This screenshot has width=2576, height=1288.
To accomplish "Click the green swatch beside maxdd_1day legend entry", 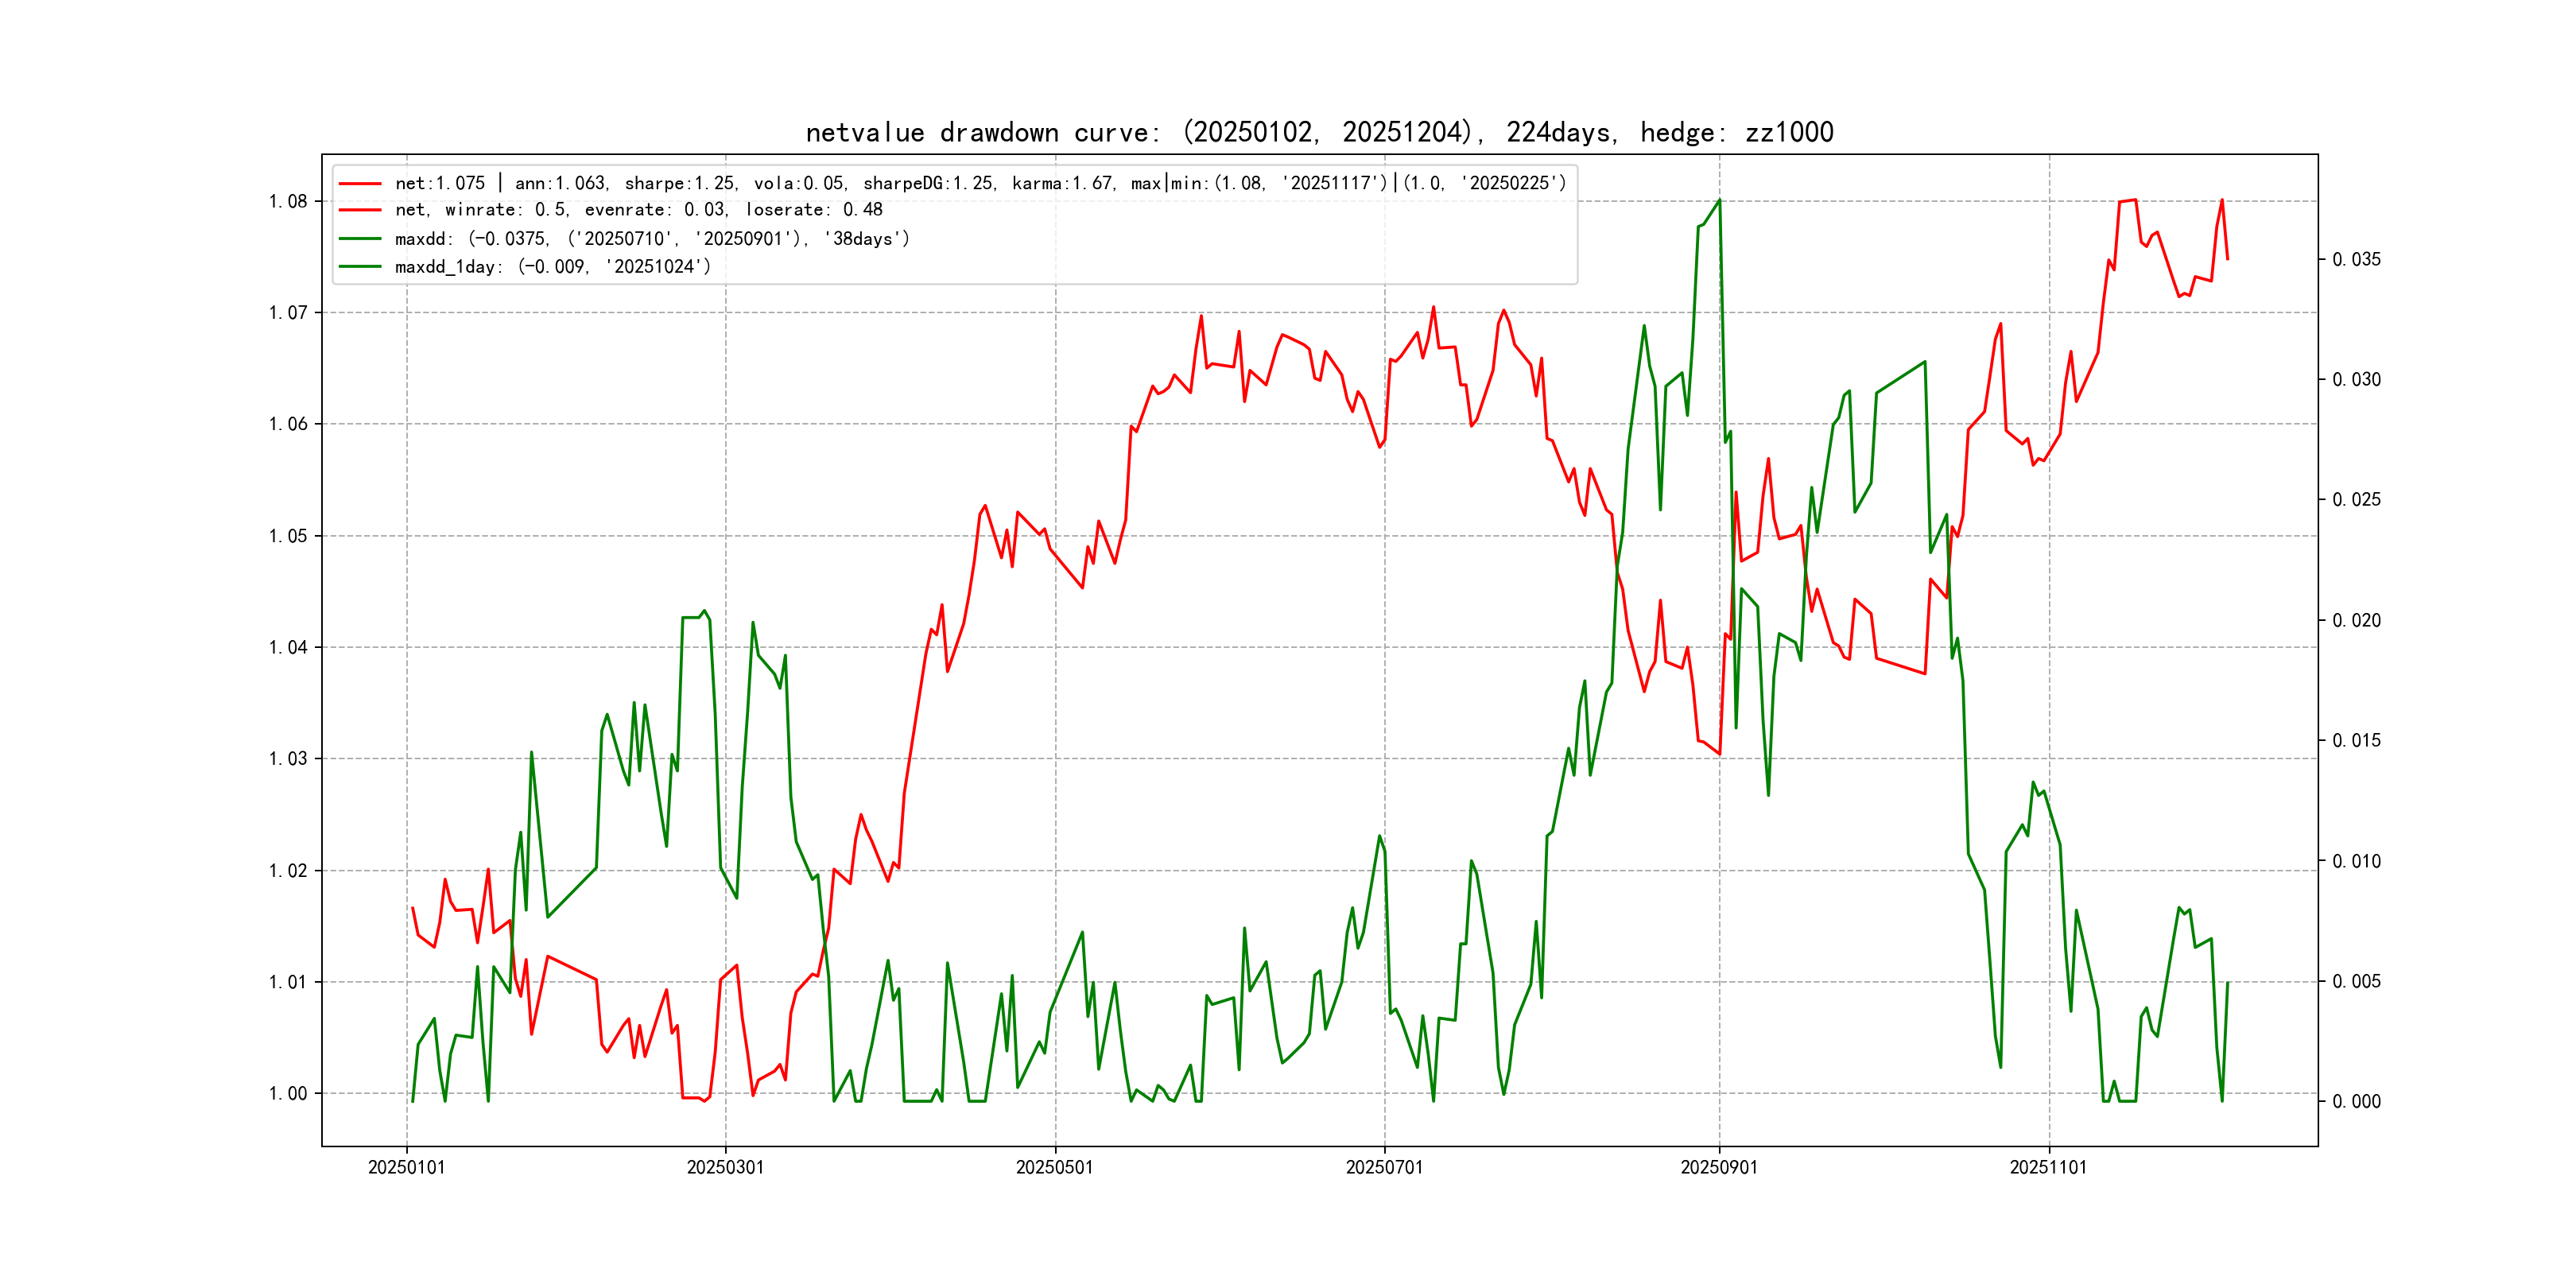I will pos(360,267).
